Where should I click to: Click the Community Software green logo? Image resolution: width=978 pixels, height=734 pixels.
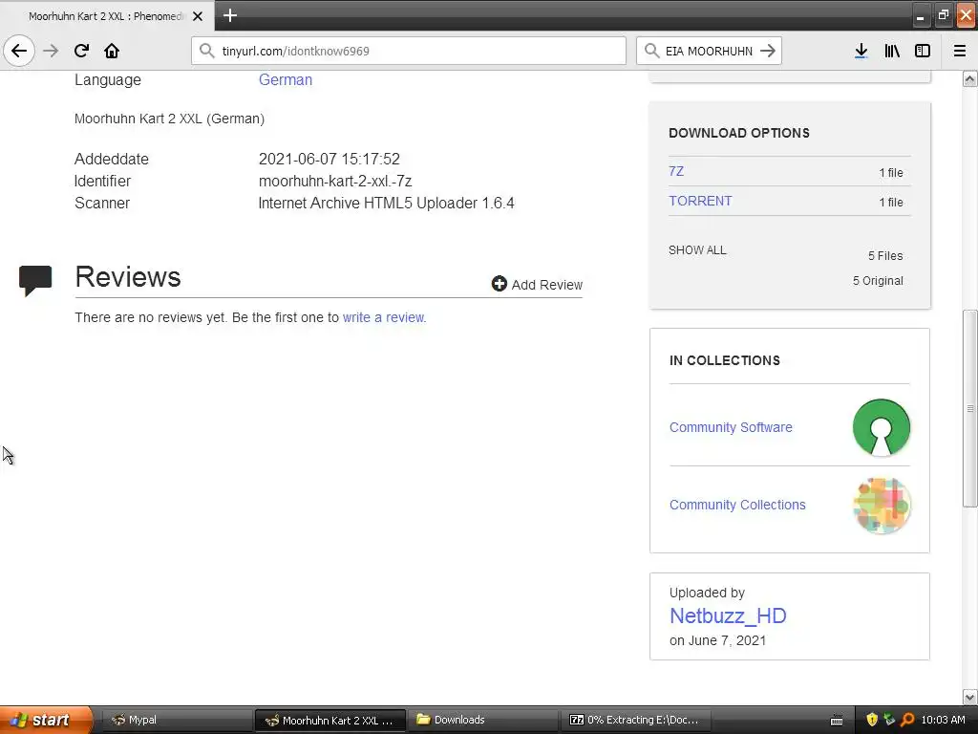[882, 427]
